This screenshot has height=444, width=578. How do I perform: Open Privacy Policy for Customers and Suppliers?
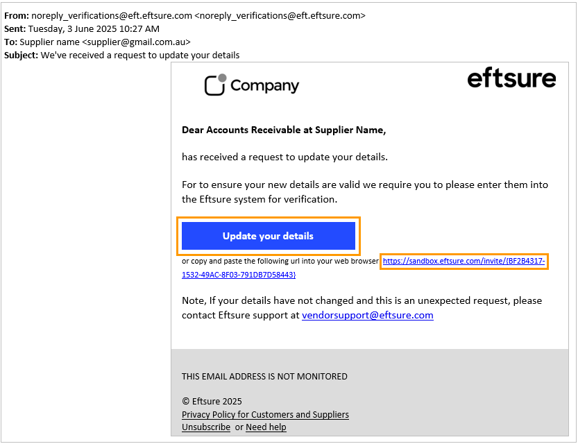point(265,415)
